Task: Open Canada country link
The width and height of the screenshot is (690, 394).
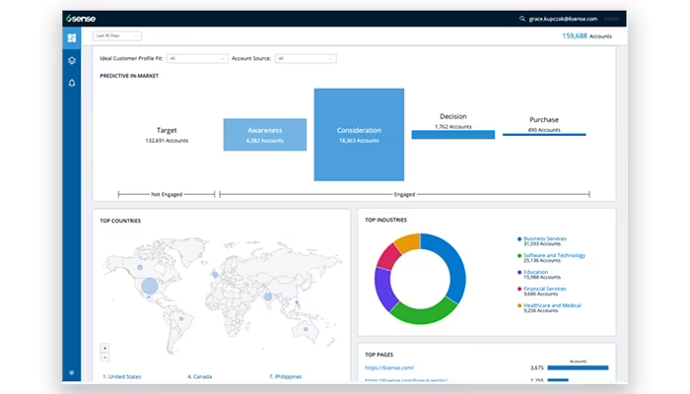Action: coord(200,377)
